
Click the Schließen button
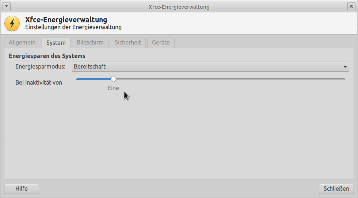point(336,189)
